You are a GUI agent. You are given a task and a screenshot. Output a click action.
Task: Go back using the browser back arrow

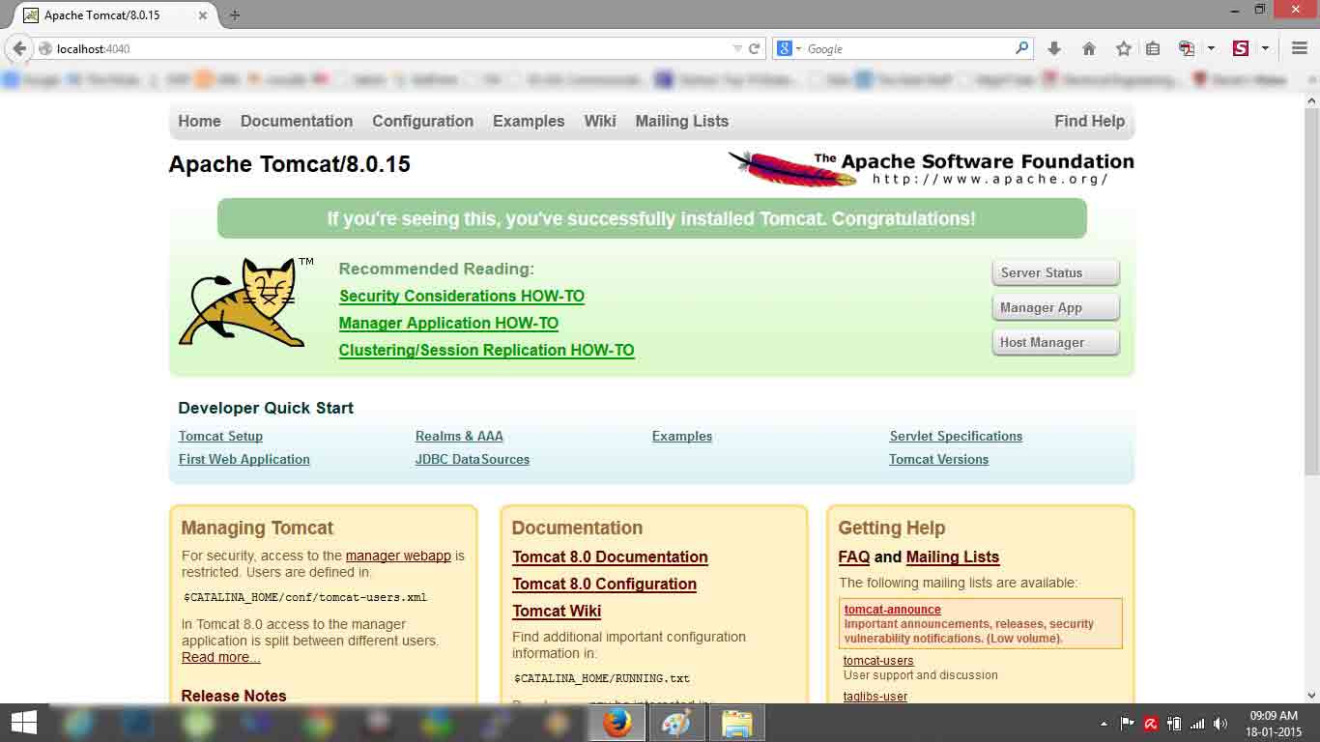[19, 48]
